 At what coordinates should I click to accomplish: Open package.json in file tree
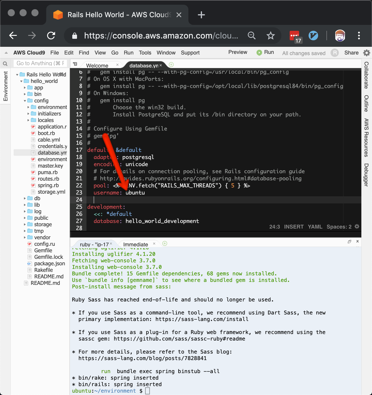(49, 264)
